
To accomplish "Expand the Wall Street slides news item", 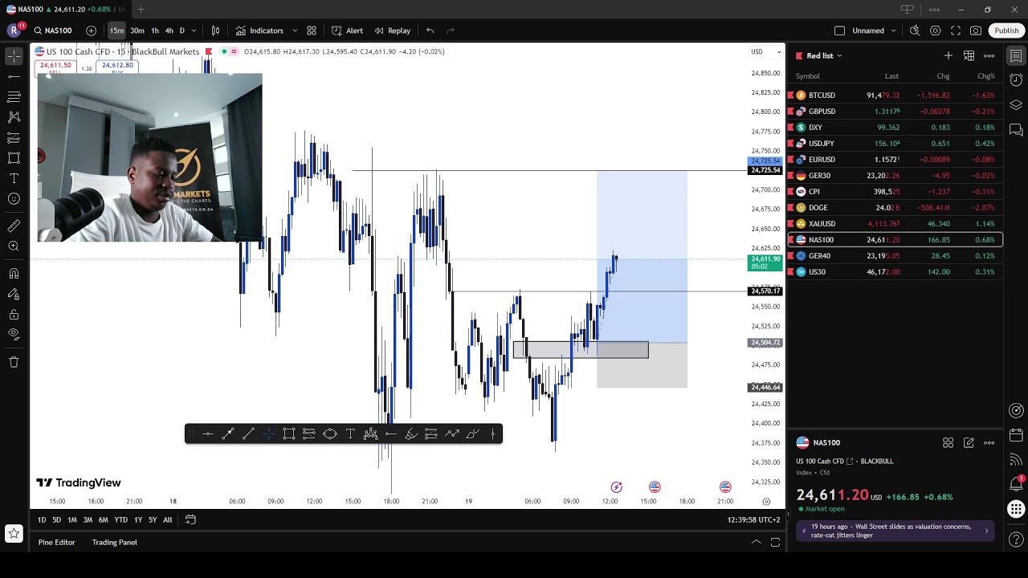I will click(897, 531).
